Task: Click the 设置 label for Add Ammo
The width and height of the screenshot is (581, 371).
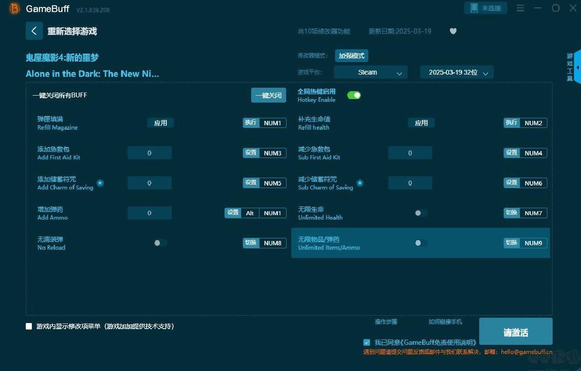Action: click(x=233, y=213)
